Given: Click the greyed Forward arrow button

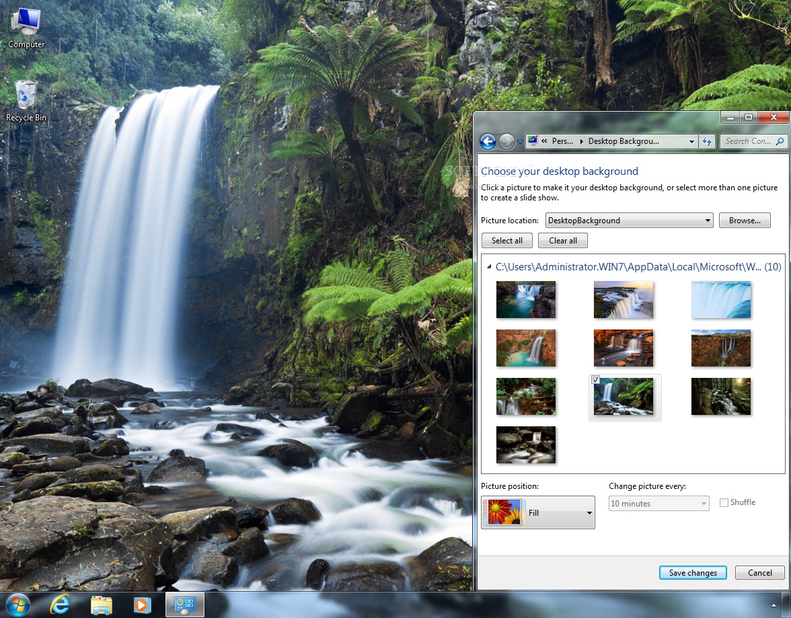Looking at the screenshot, I should click(506, 141).
